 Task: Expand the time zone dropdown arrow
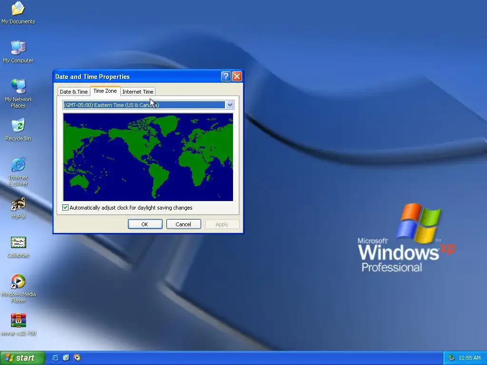pos(230,105)
